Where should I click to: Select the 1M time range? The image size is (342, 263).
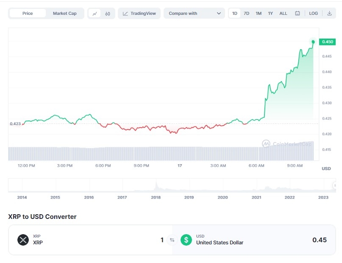(x=259, y=13)
